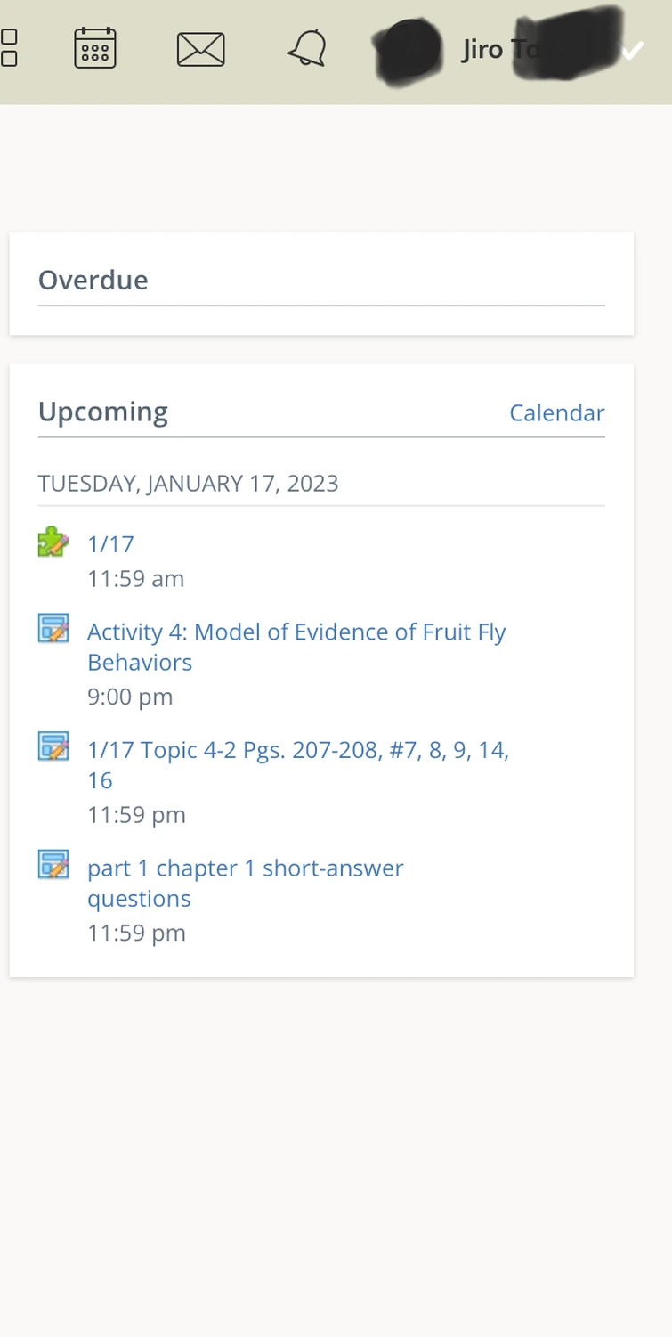Click green puzzle icon beside 1/17
The image size is (672, 1337).
coord(53,542)
